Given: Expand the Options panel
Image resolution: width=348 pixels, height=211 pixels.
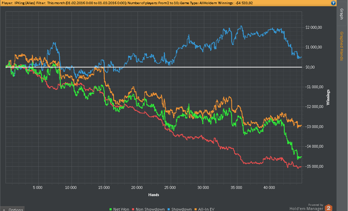Looking at the screenshot, I should [x=12, y=209].
